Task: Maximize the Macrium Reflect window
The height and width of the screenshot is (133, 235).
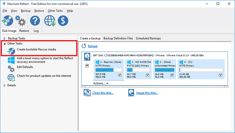Action: coord(218,4)
